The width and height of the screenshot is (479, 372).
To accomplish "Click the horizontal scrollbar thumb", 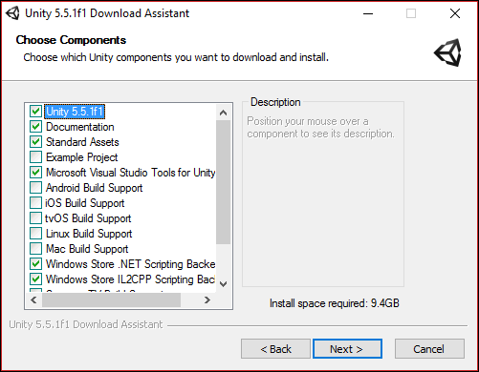I will tap(111, 300).
